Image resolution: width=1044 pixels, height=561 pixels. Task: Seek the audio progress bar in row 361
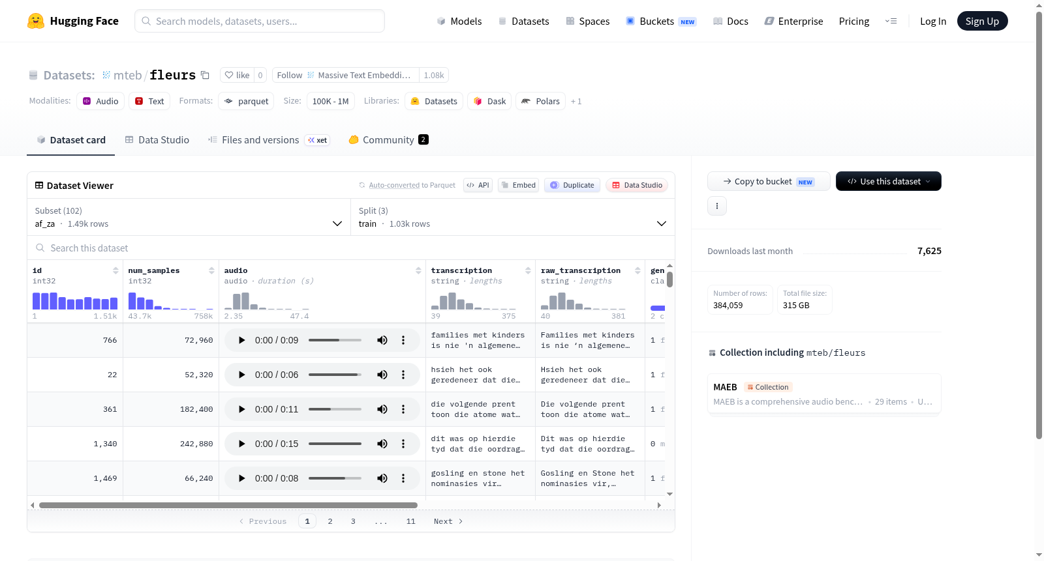pos(335,409)
